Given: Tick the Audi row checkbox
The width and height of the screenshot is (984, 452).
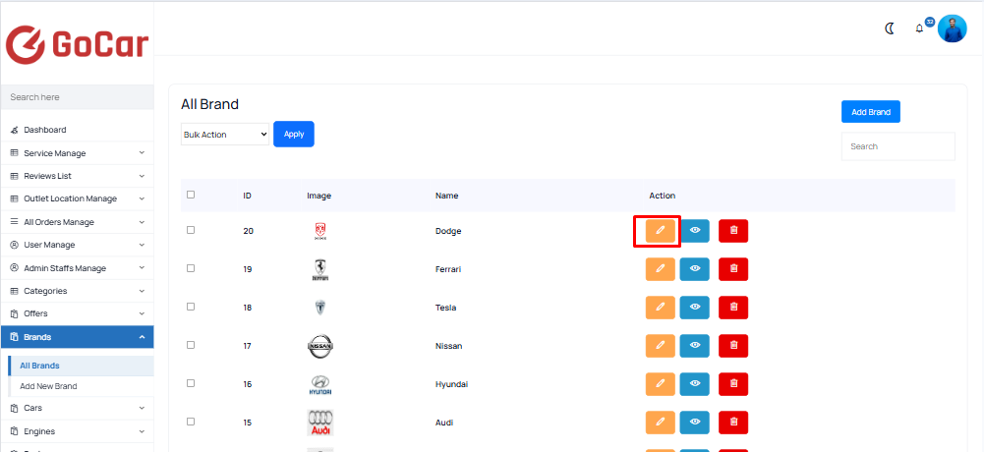Looking at the screenshot, I should 191,422.
